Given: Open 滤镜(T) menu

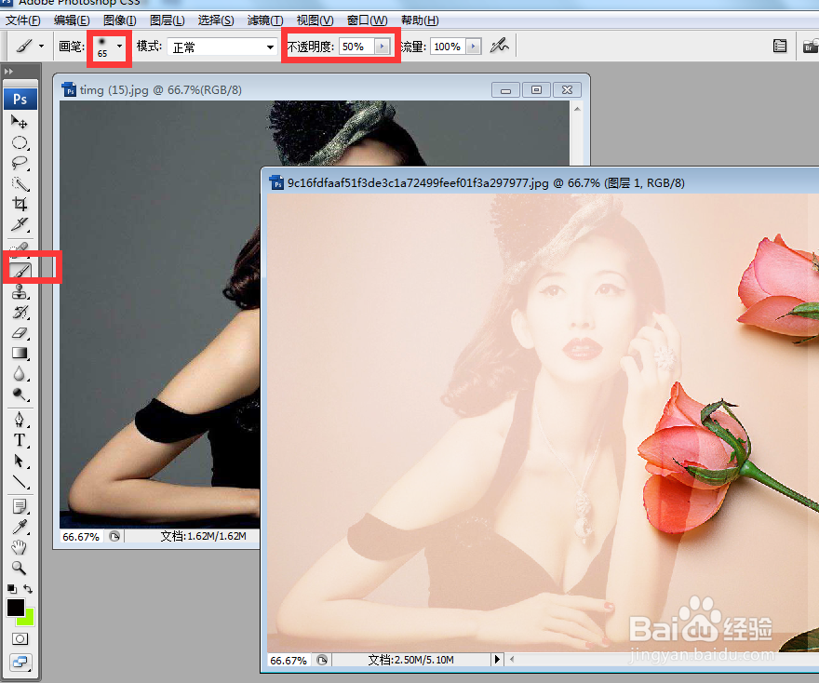Looking at the screenshot, I should coord(265,20).
